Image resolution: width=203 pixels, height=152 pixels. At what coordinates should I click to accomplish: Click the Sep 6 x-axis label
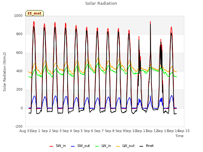pos(88,131)
